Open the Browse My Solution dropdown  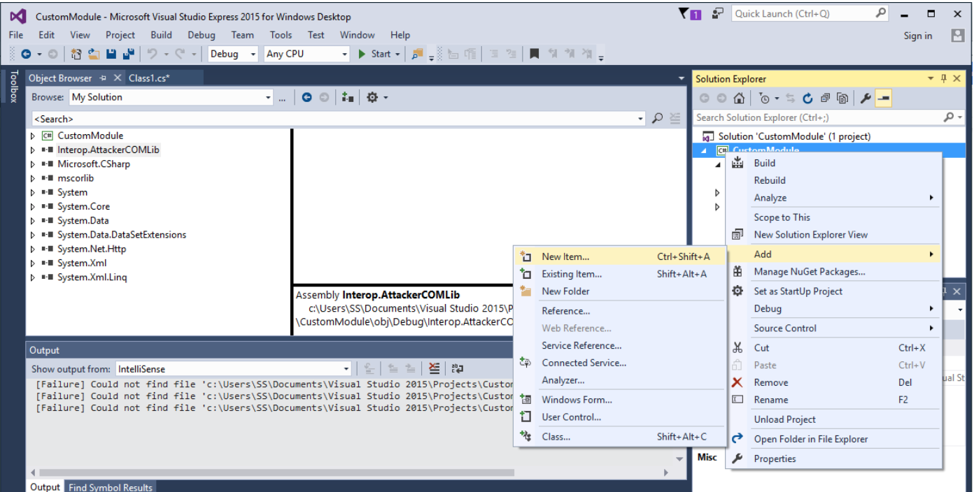[x=268, y=98]
